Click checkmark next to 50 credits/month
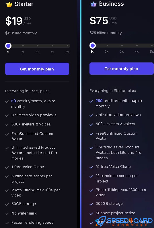 click(x=7, y=102)
